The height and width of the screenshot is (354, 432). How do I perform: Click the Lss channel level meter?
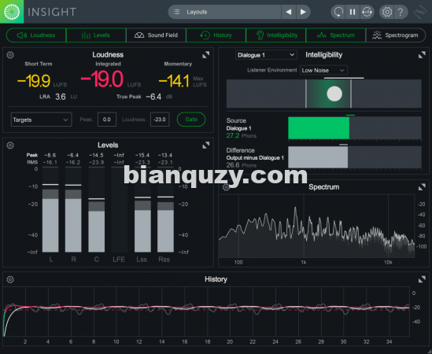point(142,209)
